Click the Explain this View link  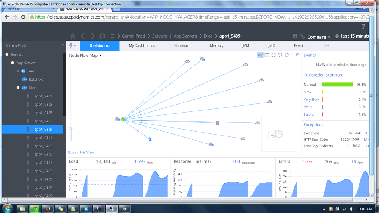[81, 152]
